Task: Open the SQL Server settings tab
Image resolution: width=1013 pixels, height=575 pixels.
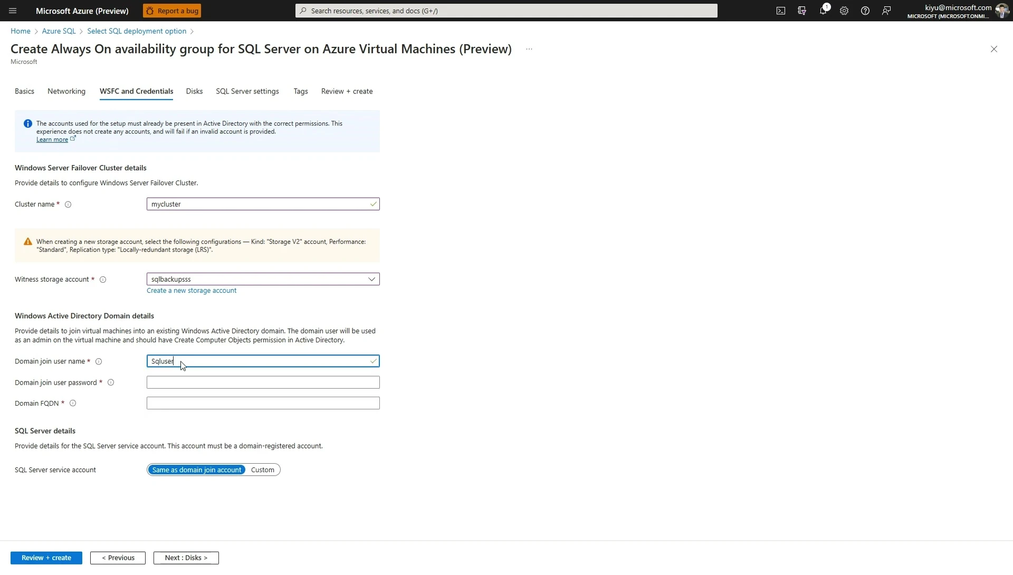Action: (247, 91)
